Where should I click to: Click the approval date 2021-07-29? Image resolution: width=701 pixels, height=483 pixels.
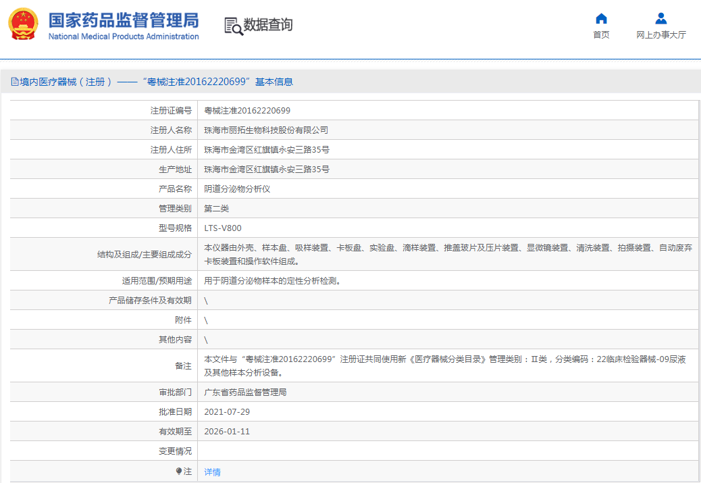(x=227, y=411)
